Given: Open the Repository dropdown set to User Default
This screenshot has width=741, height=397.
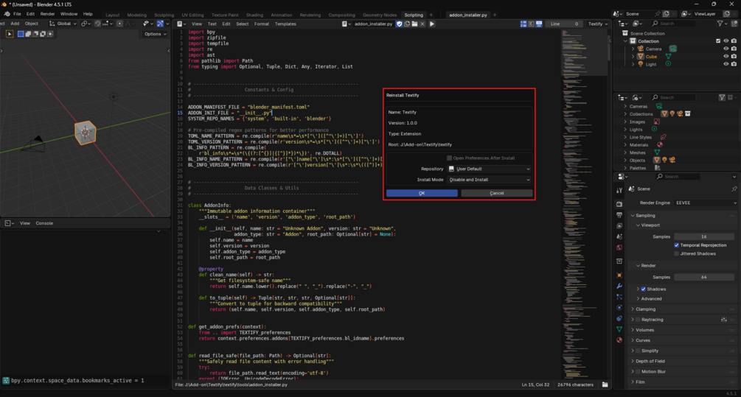Looking at the screenshot, I should click(489, 169).
